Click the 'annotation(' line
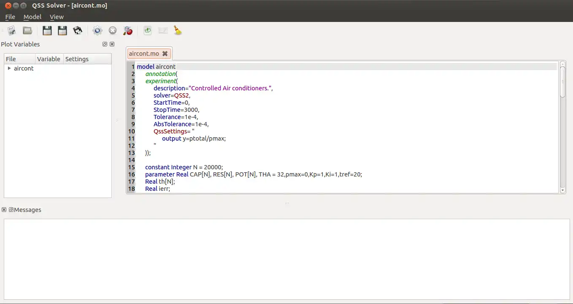This screenshot has height=304, width=573. click(162, 74)
